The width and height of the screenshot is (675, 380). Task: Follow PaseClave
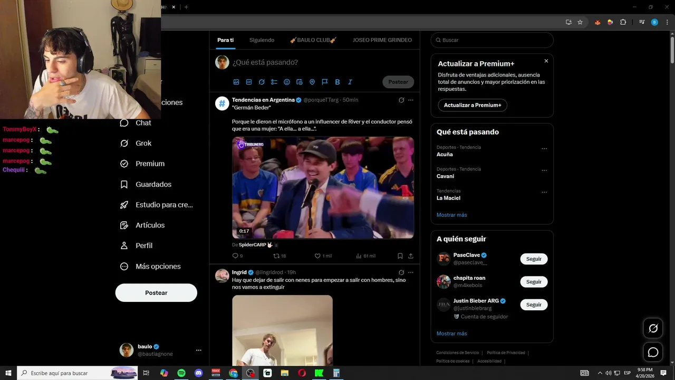click(534, 259)
